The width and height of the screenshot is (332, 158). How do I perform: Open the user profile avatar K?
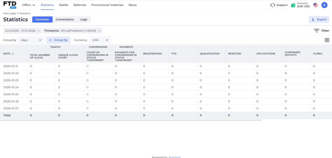[324, 5]
